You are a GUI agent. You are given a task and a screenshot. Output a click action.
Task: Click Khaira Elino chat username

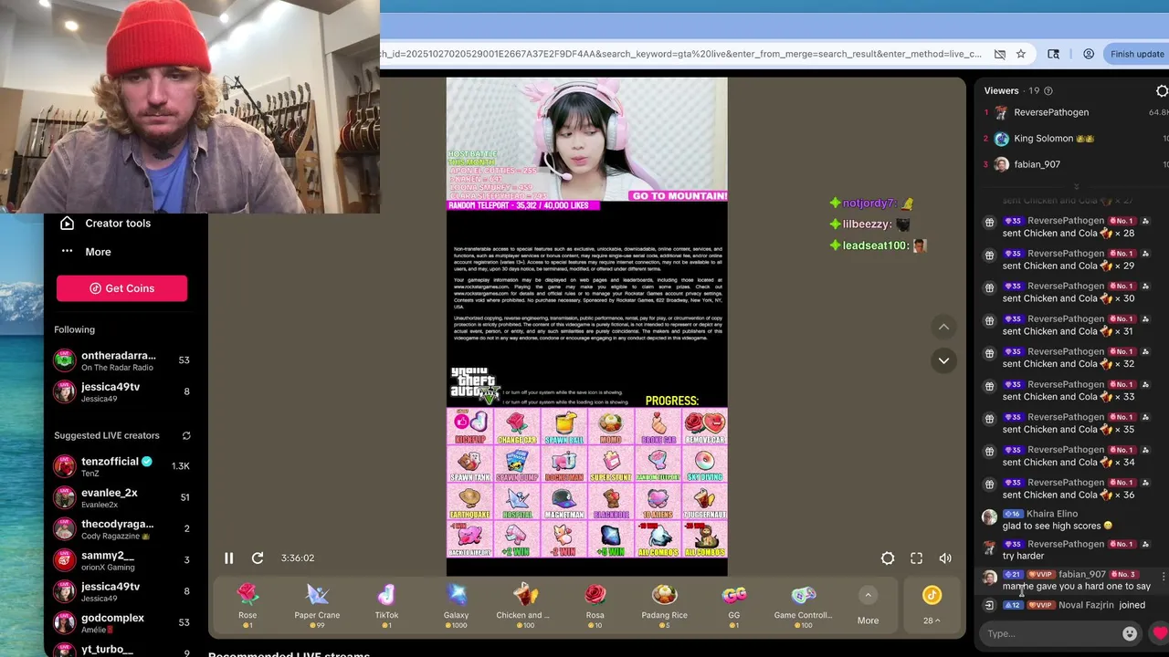[1052, 514]
